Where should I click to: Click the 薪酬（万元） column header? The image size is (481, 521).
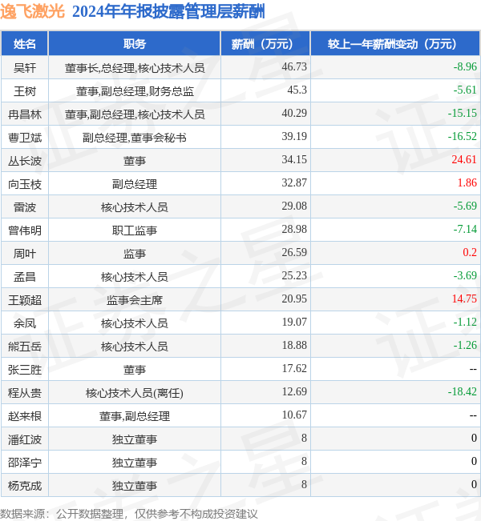[265, 44]
